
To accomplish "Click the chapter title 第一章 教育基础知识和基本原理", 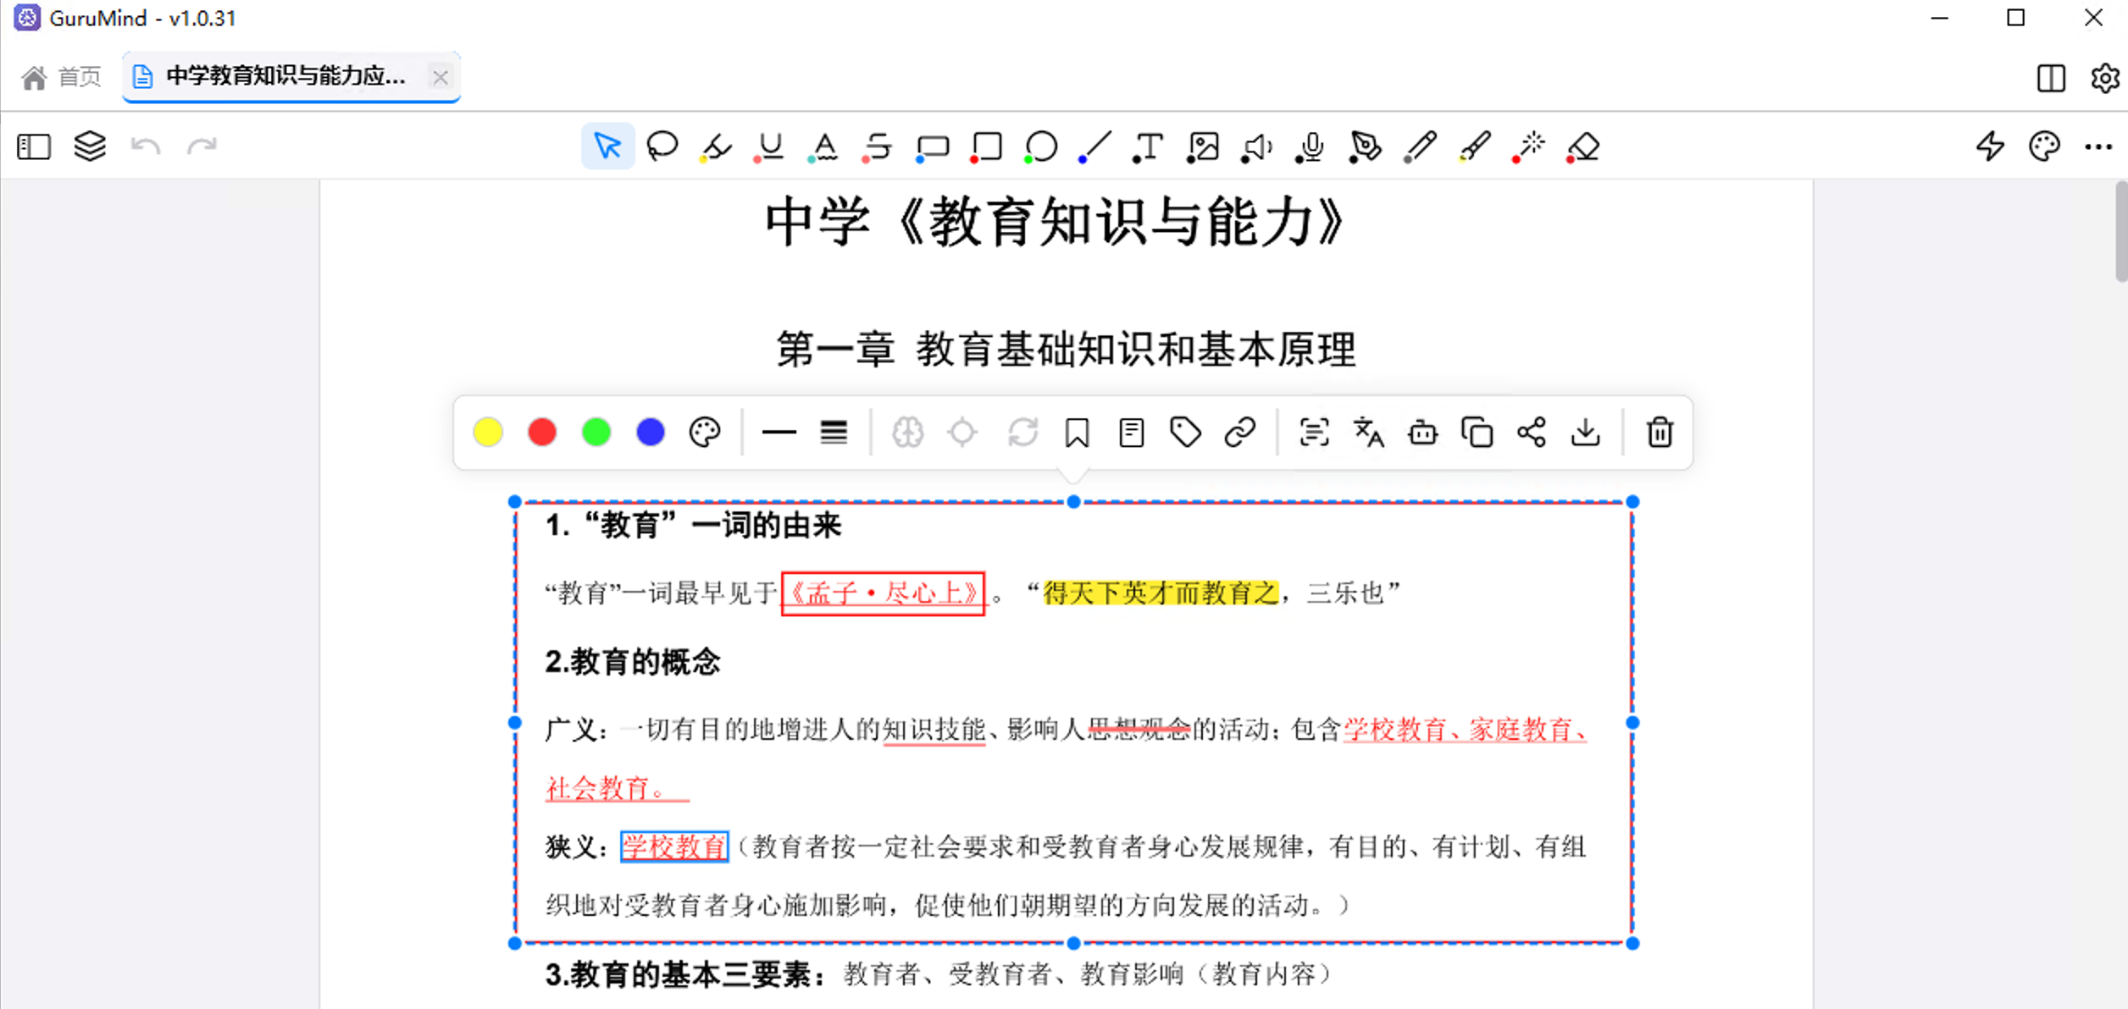I will [x=1066, y=350].
